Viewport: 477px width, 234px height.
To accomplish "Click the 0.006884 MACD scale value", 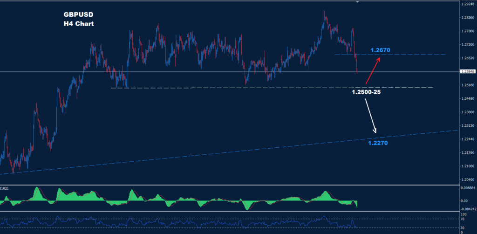I will coord(469,188).
